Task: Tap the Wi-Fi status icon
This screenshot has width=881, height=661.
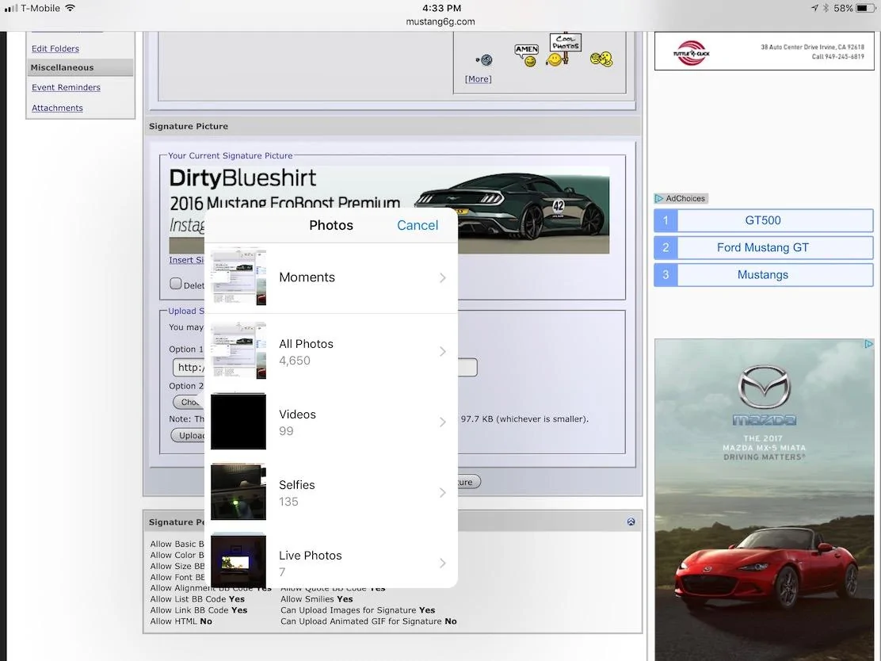Action: (x=71, y=9)
